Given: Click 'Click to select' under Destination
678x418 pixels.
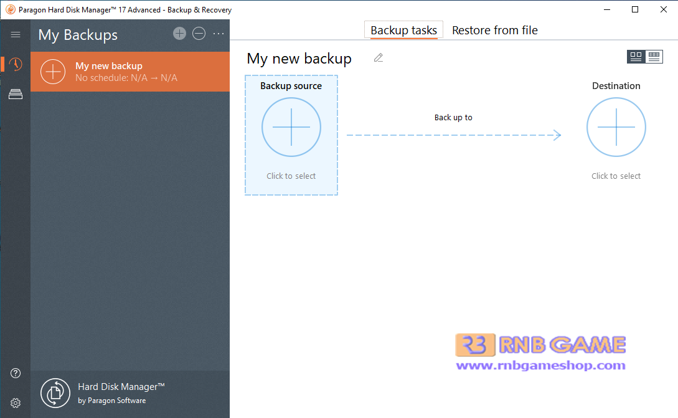Looking at the screenshot, I should [x=616, y=176].
